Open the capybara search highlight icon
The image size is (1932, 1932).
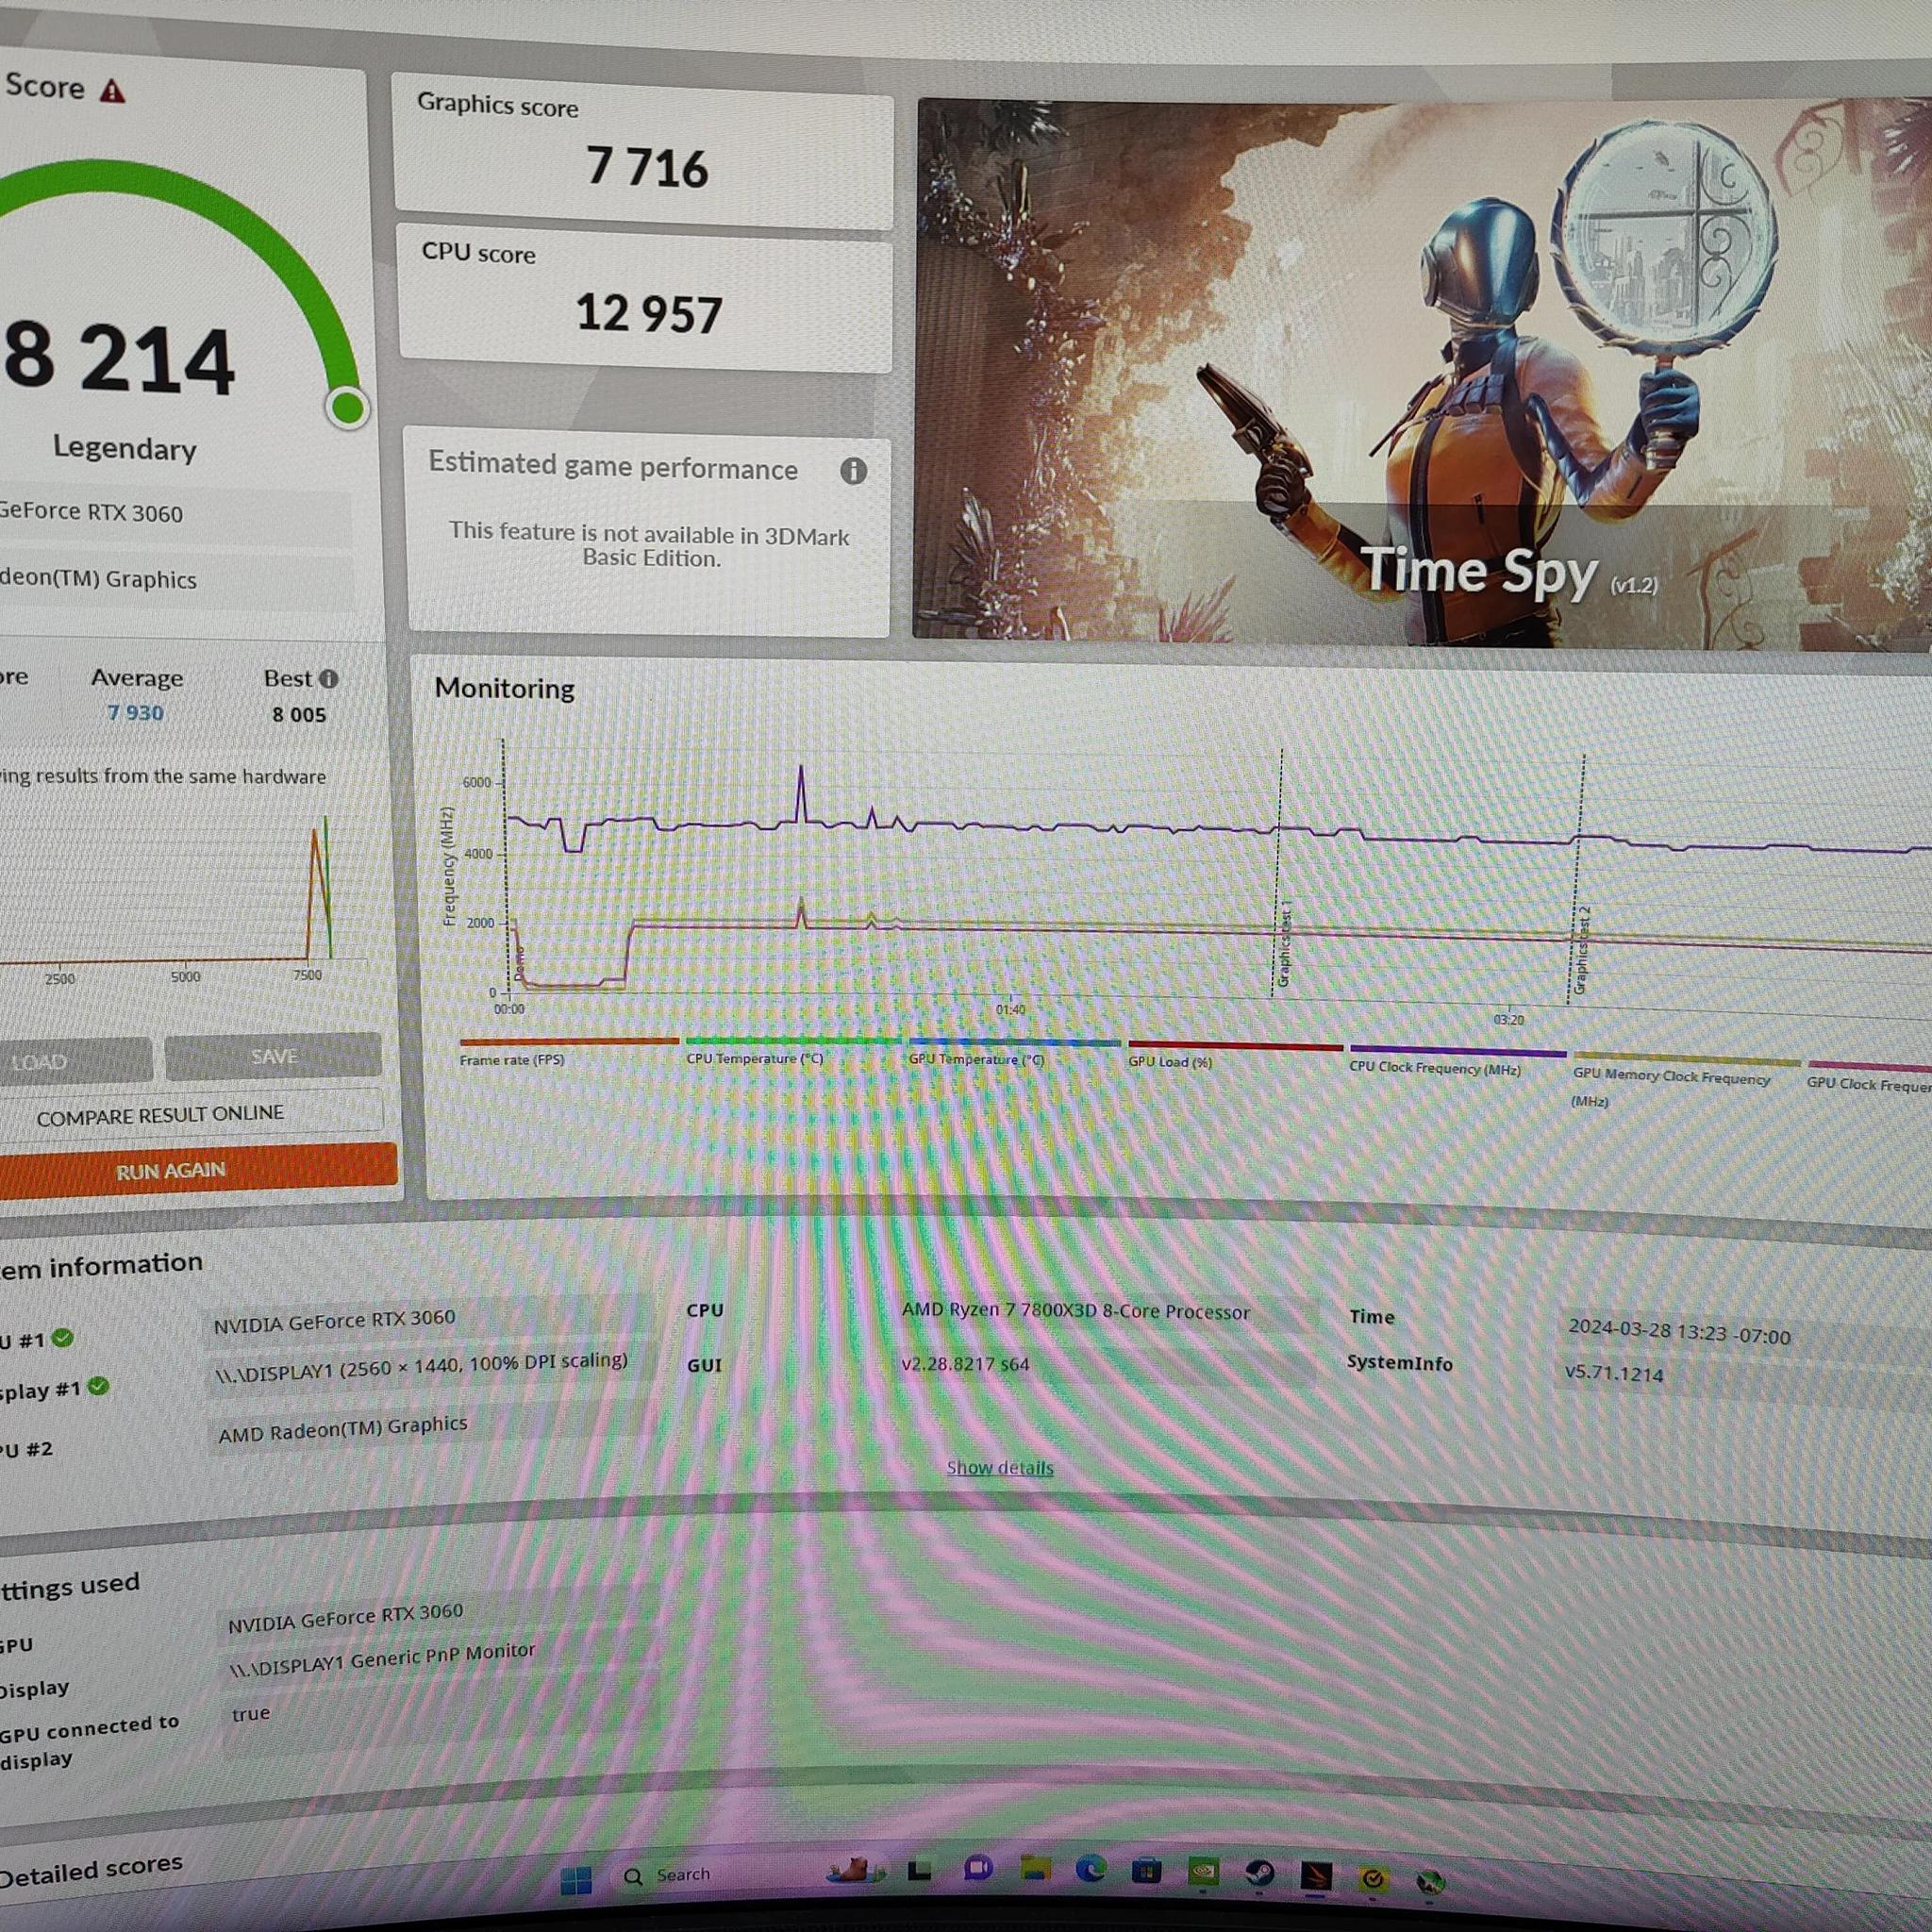pos(856,1870)
